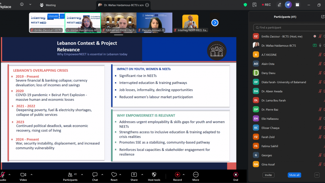Unmute the microphone in the meeting toolbar
The height and width of the screenshot is (183, 325).
pos(3,175)
